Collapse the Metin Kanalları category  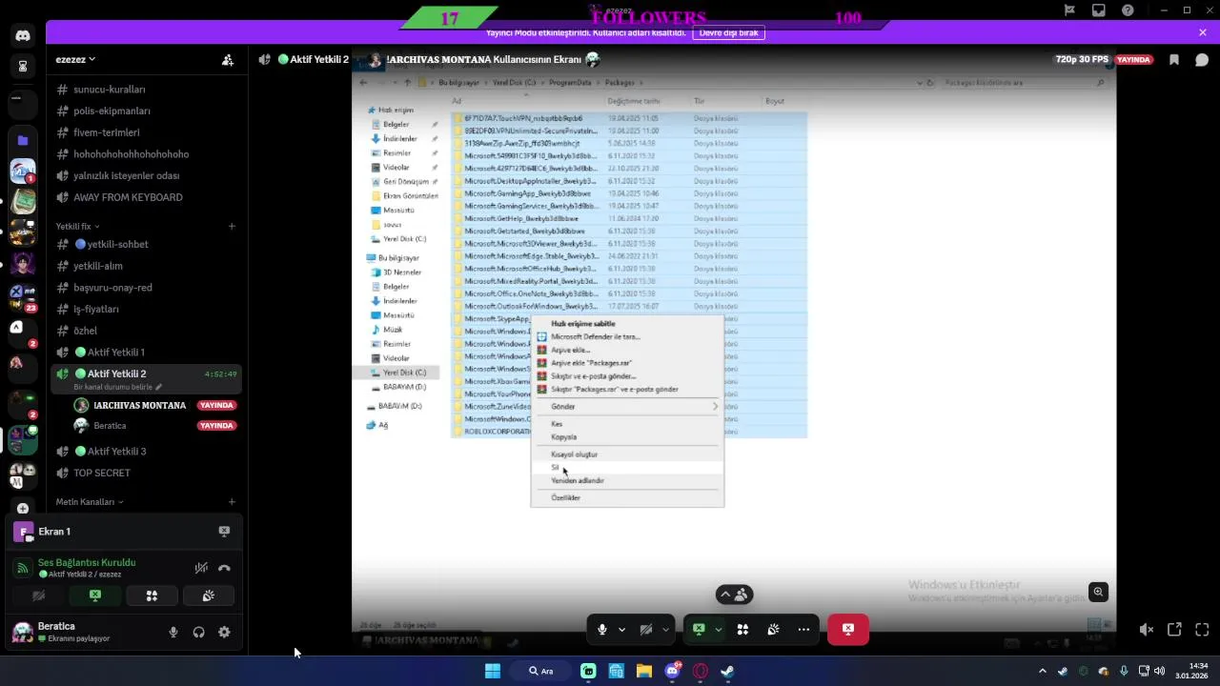[90, 501]
